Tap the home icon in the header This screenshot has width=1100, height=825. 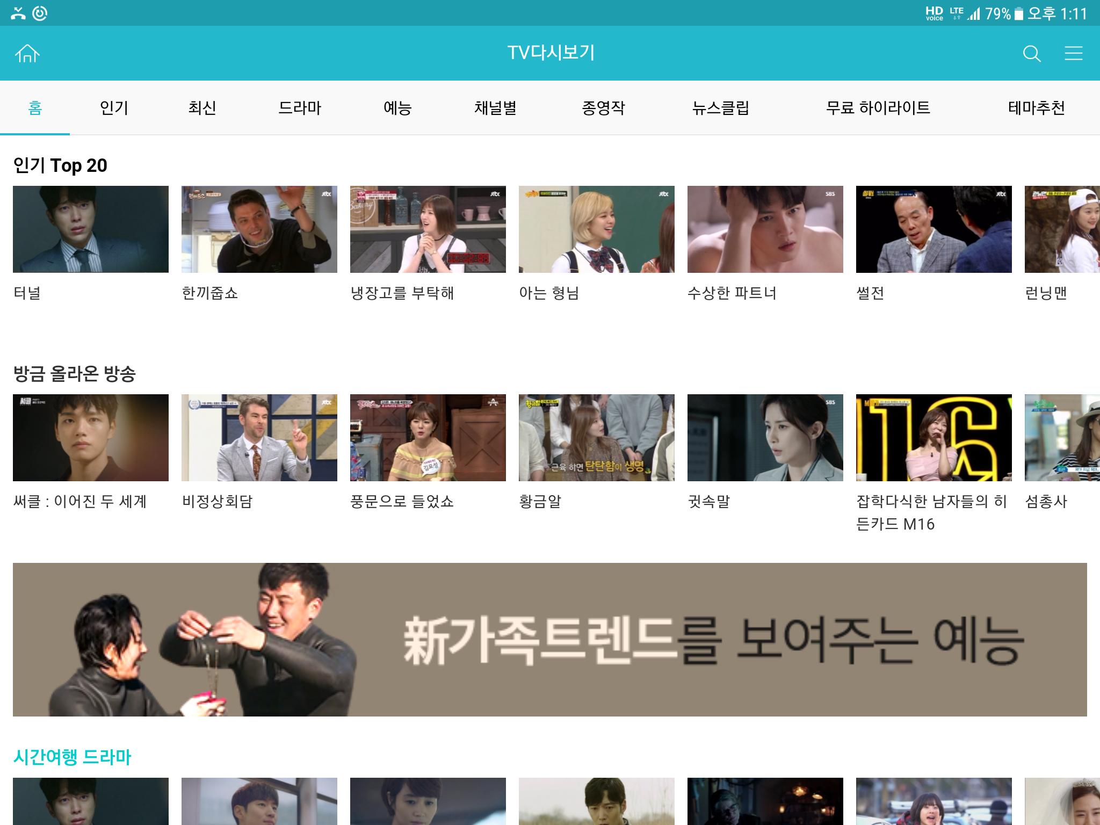[27, 53]
